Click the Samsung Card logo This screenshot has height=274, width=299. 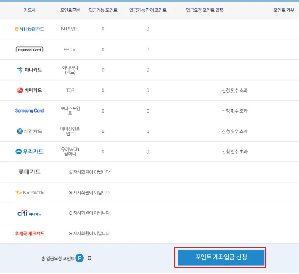tap(29, 110)
